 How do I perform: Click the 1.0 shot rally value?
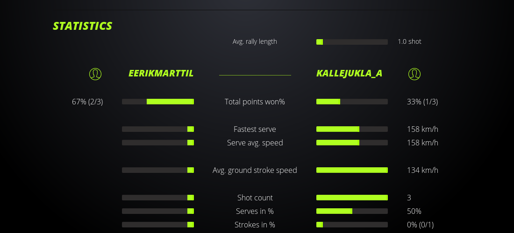409,41
